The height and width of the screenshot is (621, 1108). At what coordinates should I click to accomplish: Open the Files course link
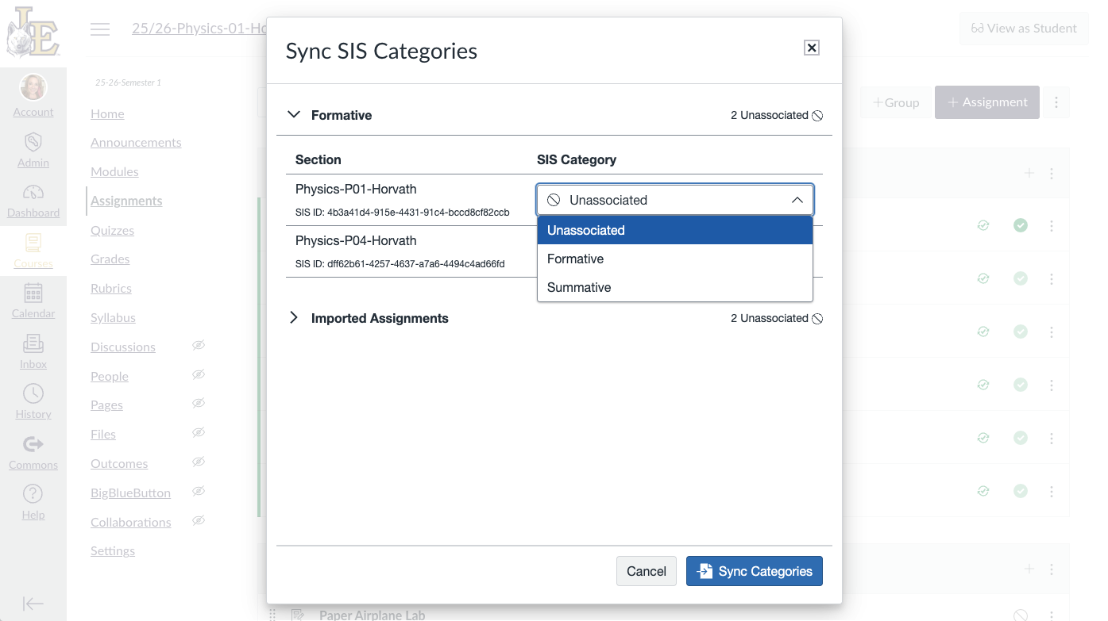103,435
